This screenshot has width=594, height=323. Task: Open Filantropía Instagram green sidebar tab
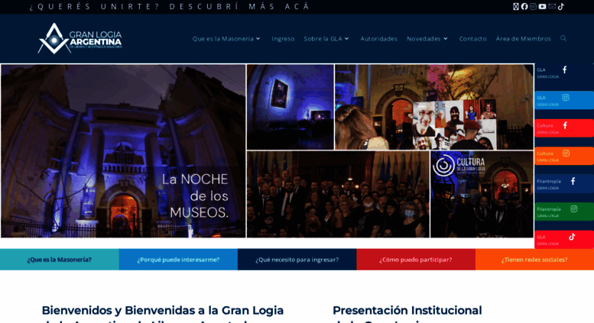coord(564,212)
